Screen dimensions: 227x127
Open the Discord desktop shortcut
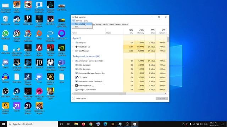tap(6, 64)
